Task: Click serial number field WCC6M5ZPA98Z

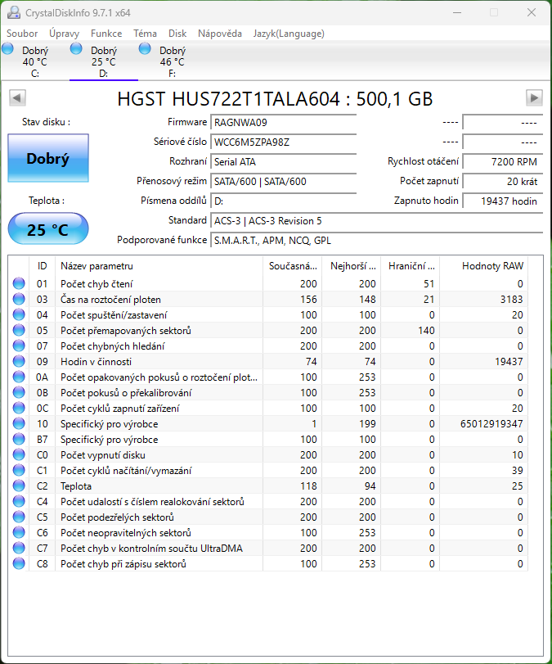Action: coord(284,142)
